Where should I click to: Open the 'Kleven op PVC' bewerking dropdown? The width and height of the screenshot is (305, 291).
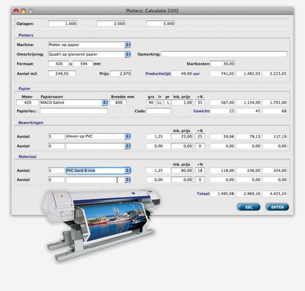click(98, 136)
